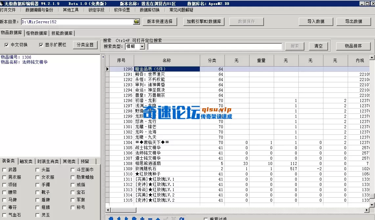Viewport: 375px width, 220px height.
Task: Check the 称号 category filter
Action: pos(73,208)
